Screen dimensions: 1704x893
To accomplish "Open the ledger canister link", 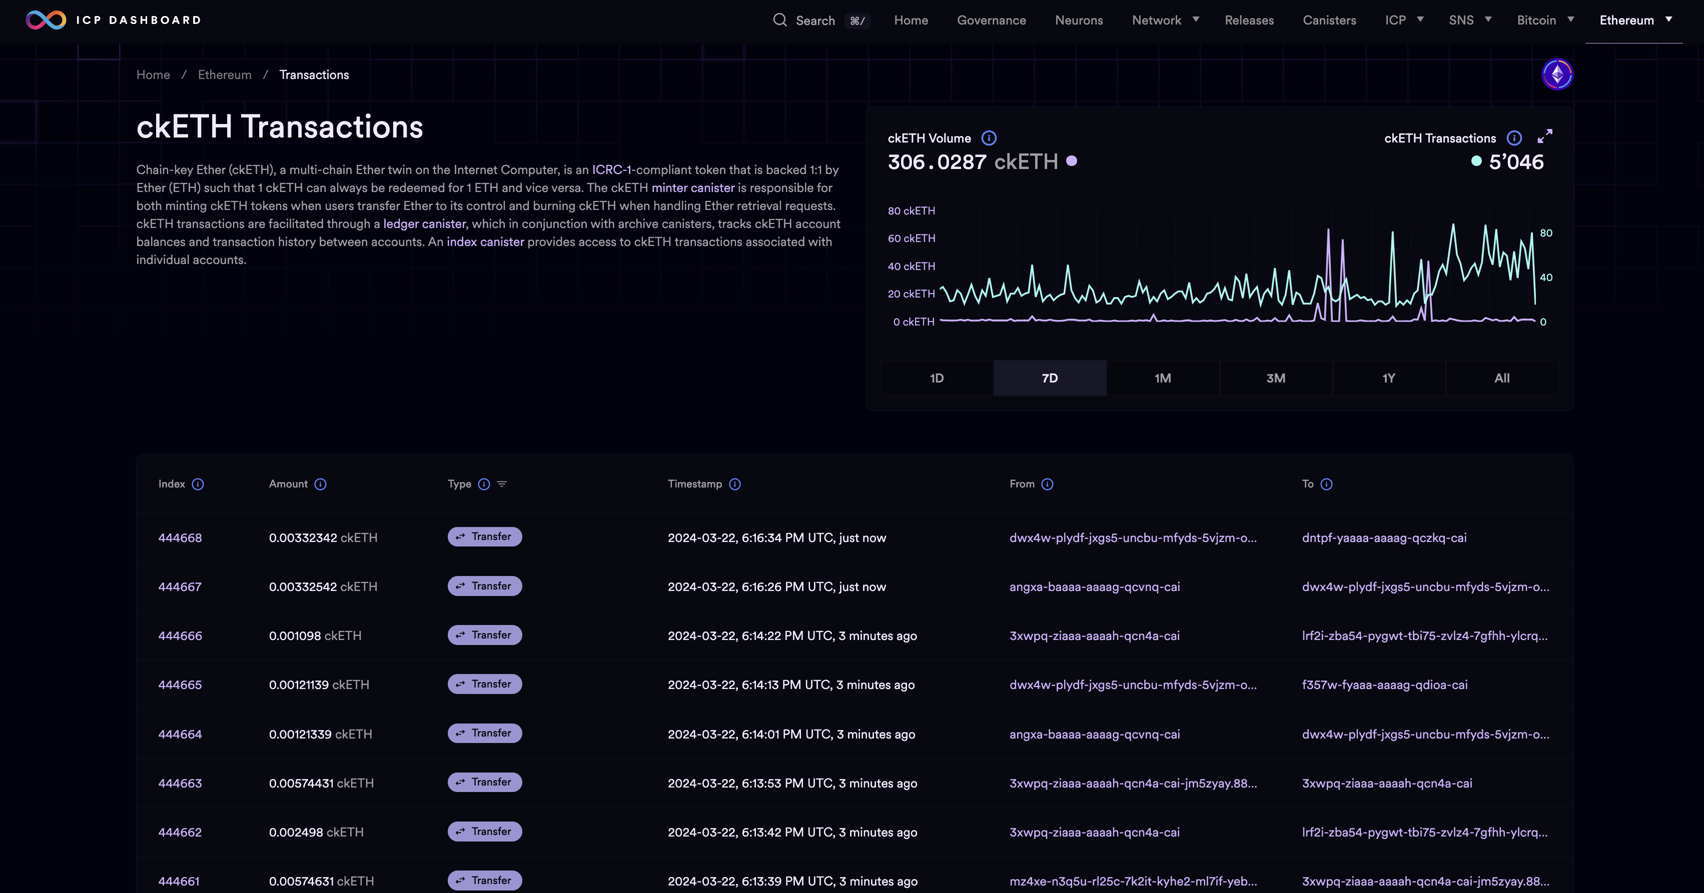I will [x=425, y=224].
